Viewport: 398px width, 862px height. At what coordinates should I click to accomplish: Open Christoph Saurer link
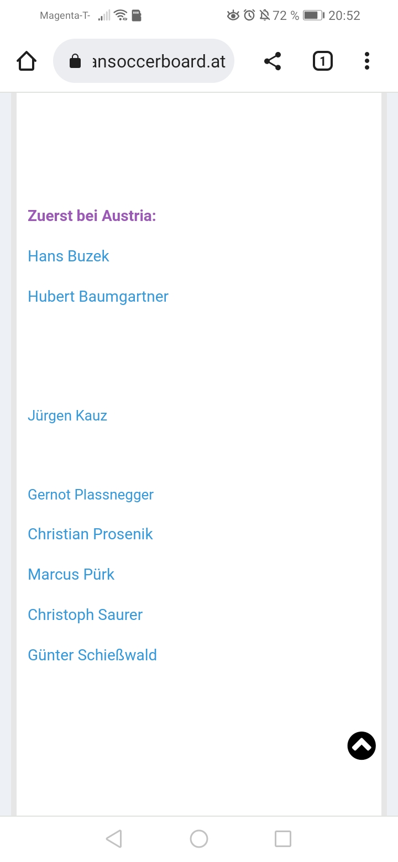(x=85, y=615)
